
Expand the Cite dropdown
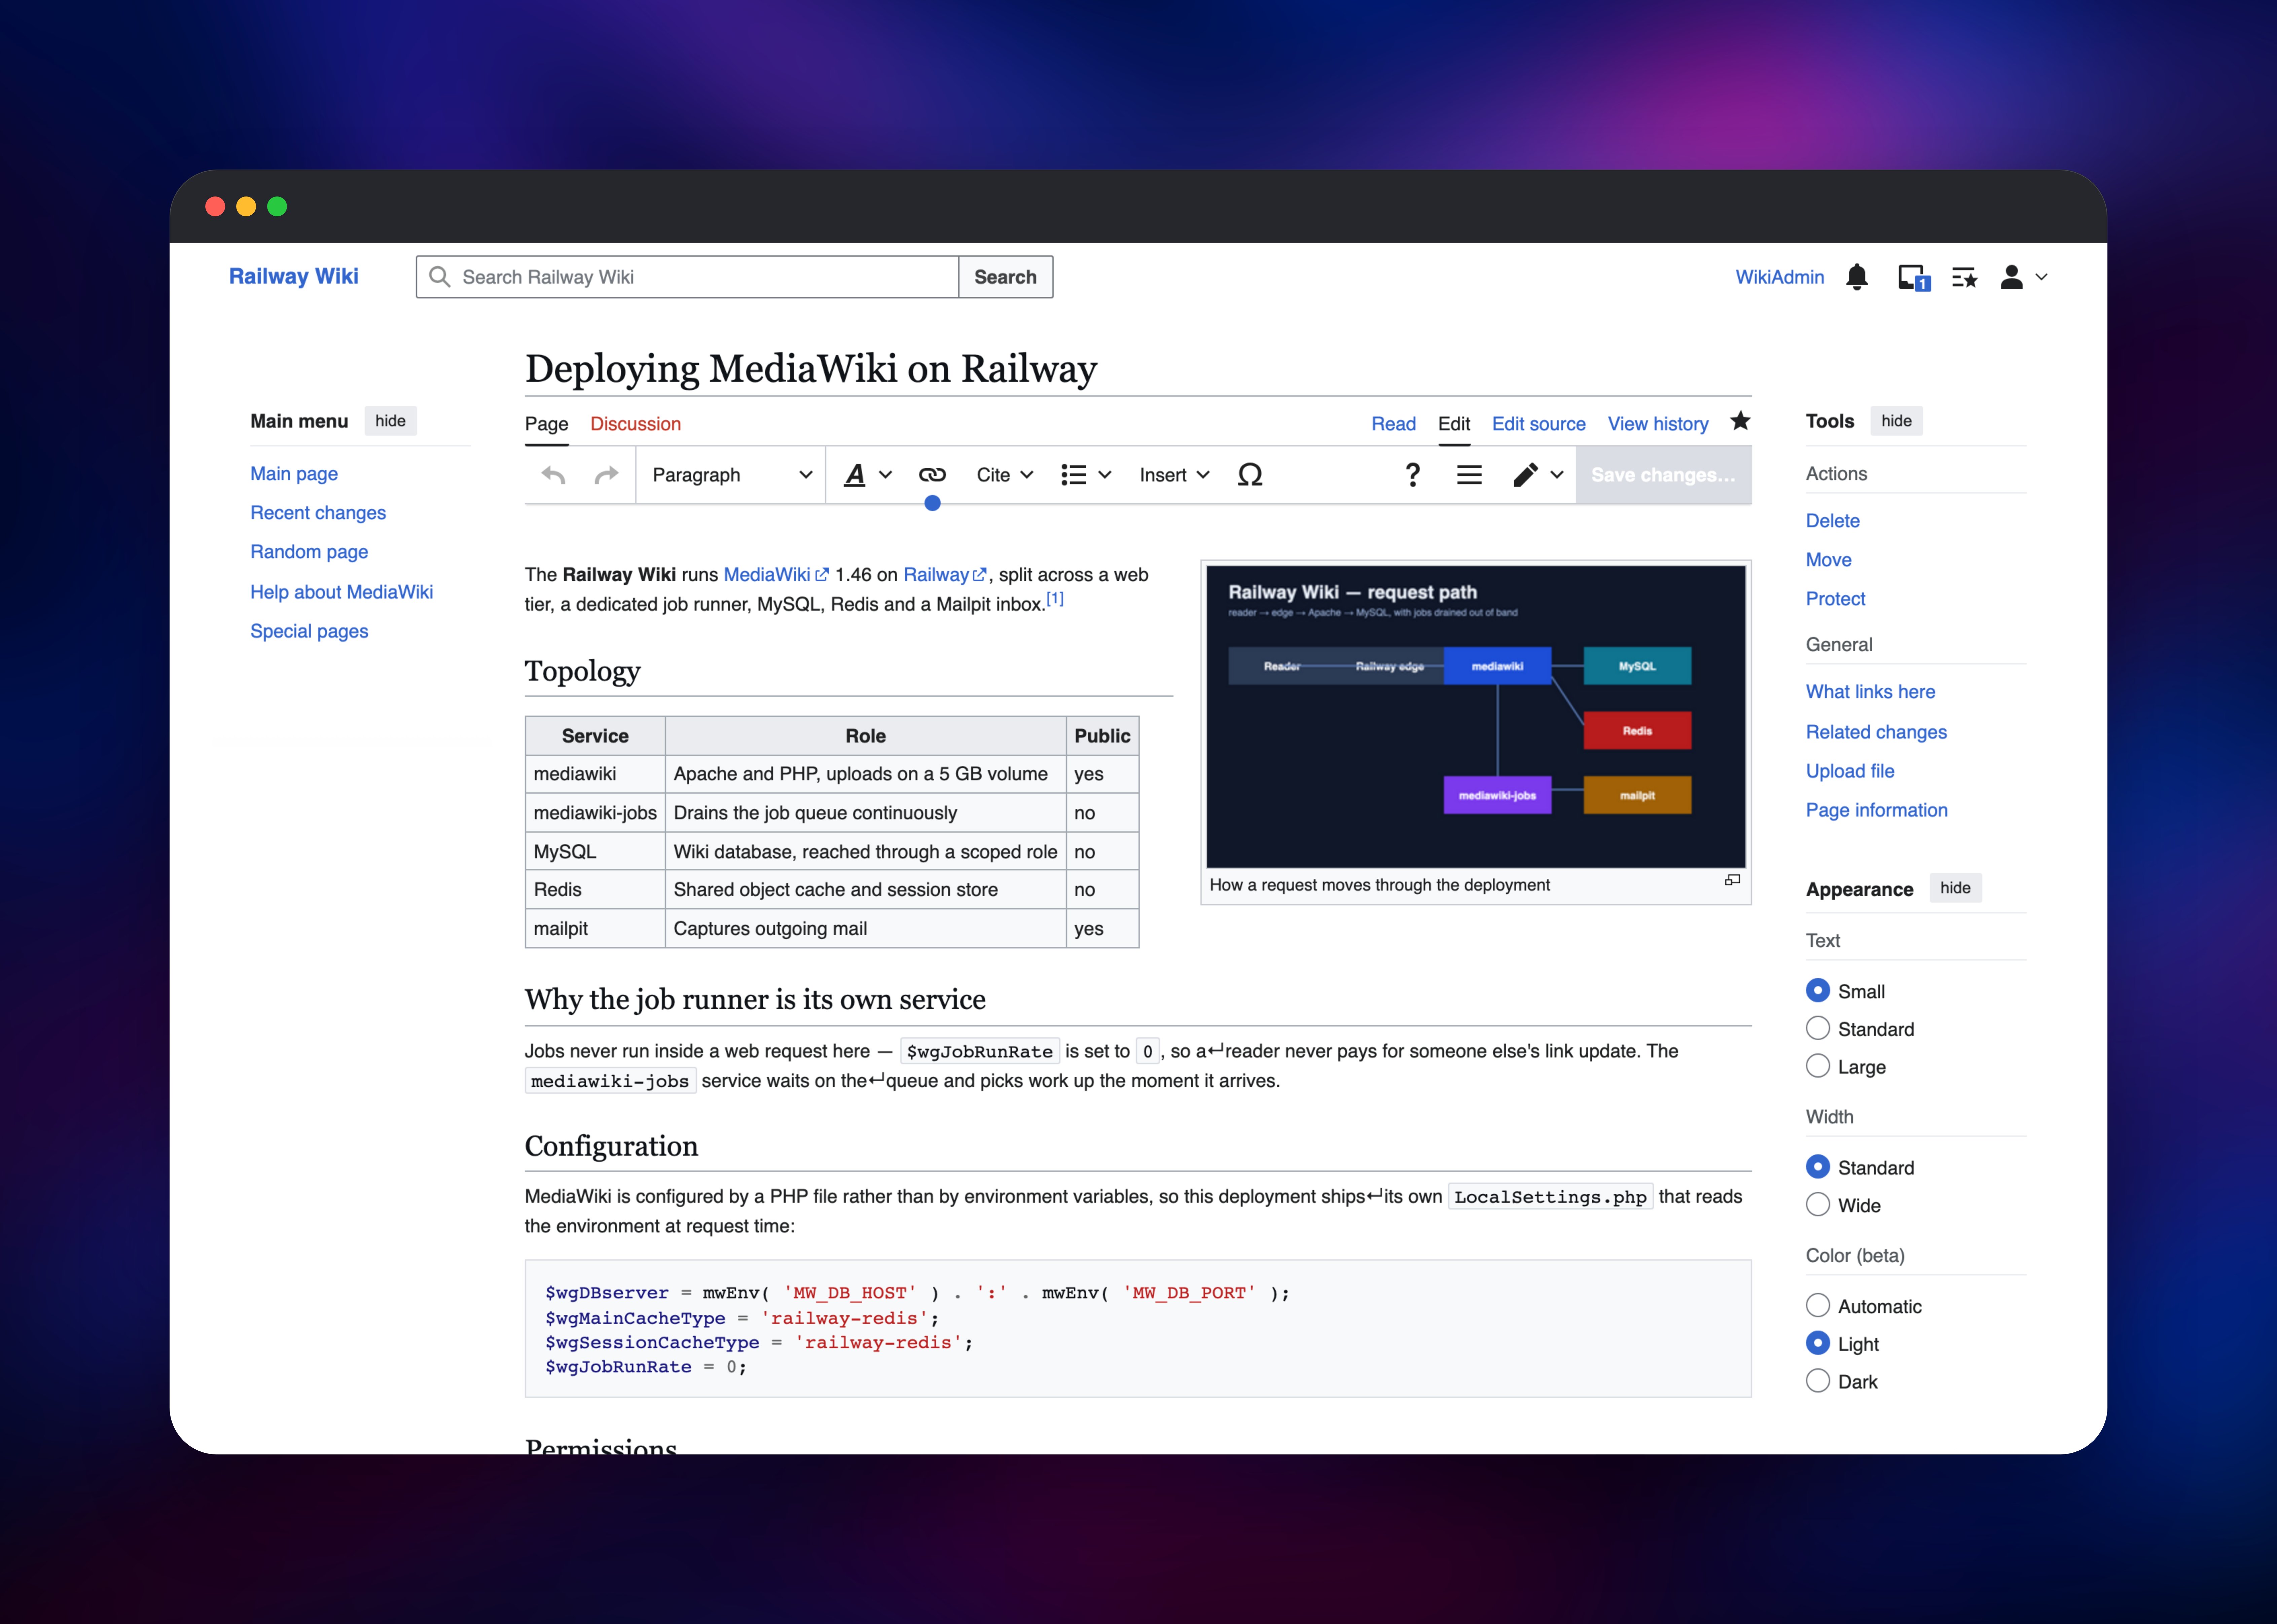coord(1005,475)
